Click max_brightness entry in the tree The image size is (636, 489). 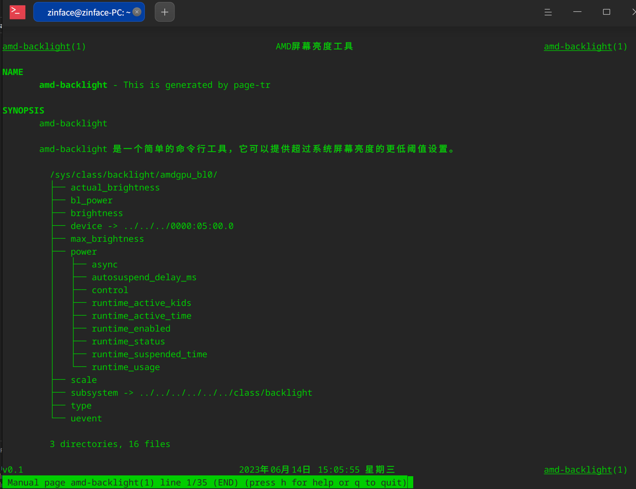click(107, 239)
